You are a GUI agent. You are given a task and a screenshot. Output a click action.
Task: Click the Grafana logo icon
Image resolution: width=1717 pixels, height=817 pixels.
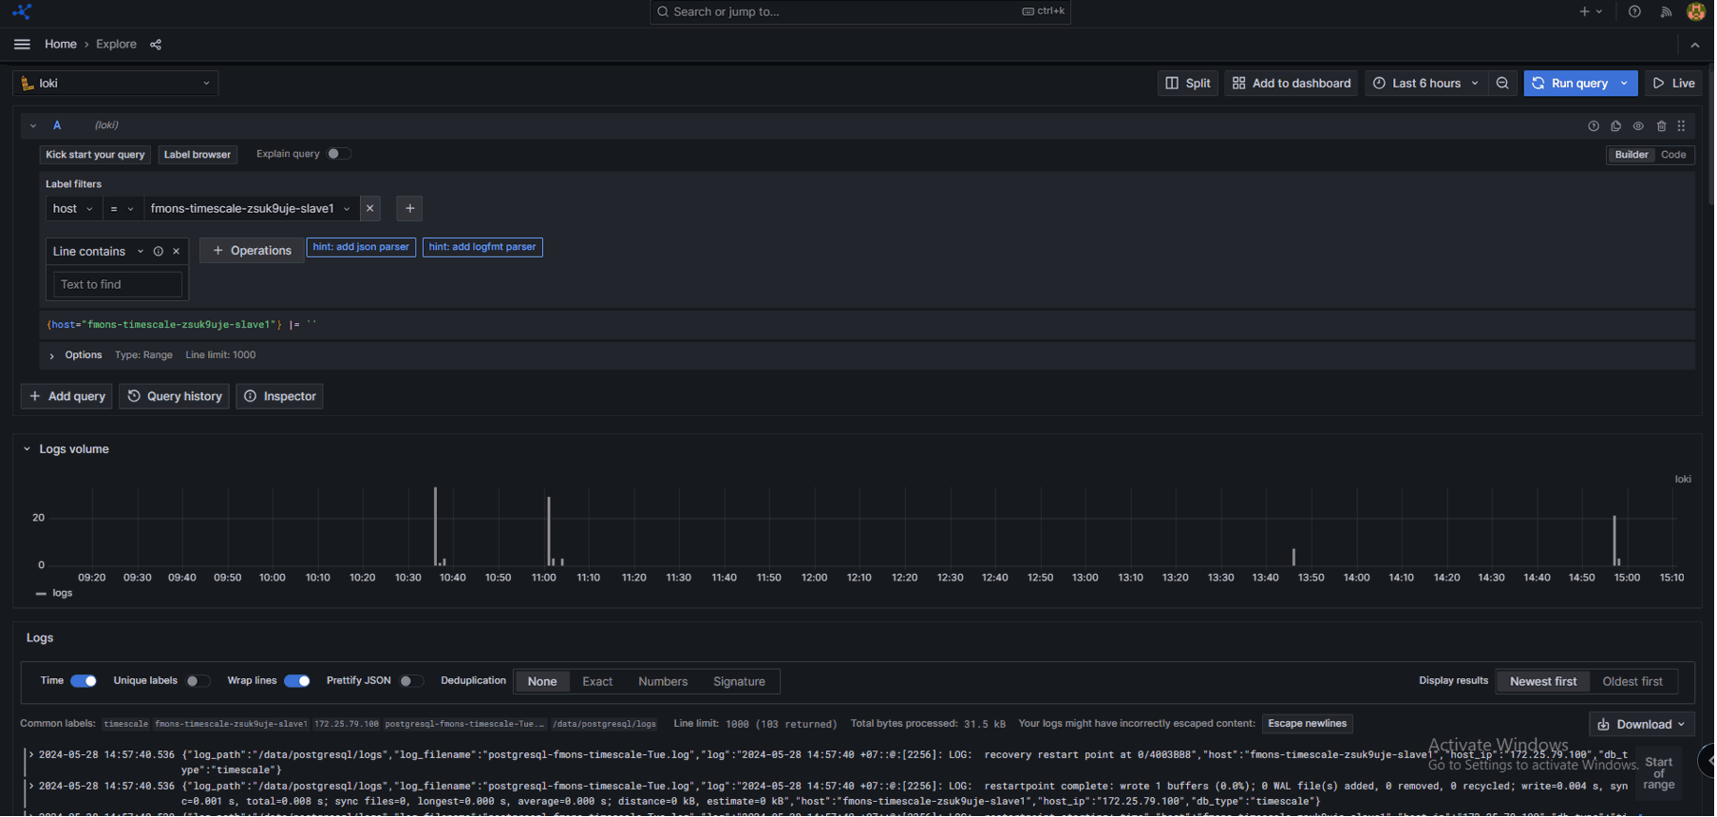tap(22, 11)
